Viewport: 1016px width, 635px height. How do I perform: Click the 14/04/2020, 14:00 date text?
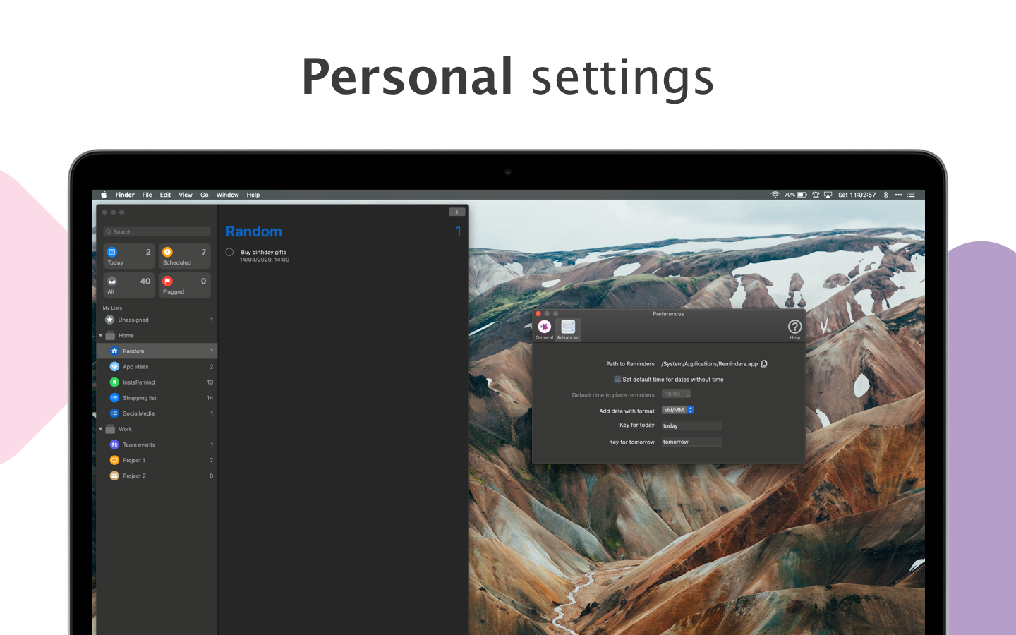pyautogui.click(x=264, y=260)
